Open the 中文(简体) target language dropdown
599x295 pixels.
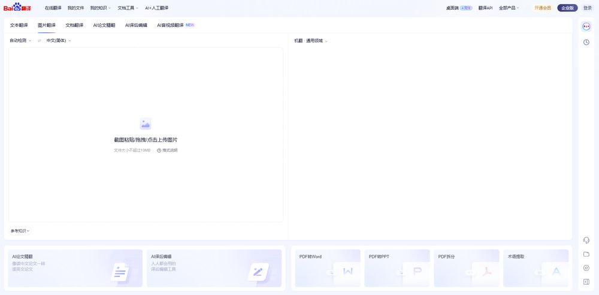click(59, 41)
